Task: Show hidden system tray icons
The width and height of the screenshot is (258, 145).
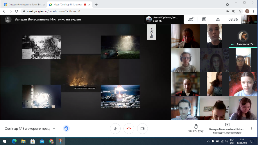Action: click(x=208, y=141)
